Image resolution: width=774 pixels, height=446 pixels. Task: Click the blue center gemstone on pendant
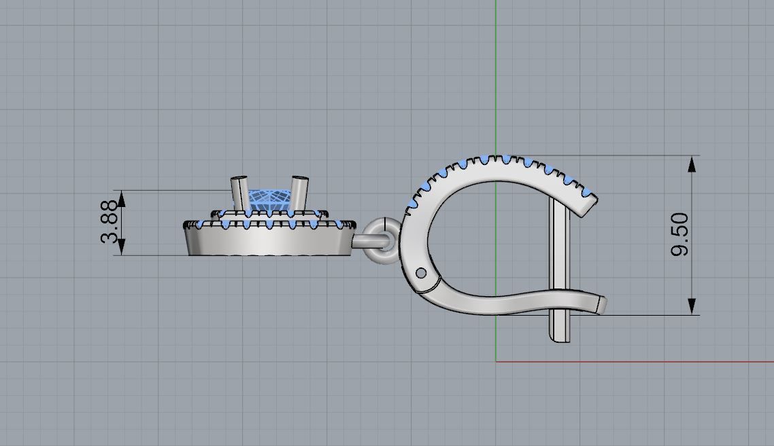point(269,202)
